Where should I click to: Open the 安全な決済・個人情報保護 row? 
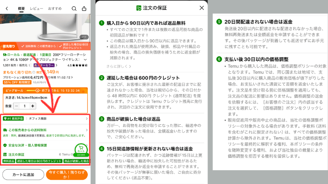(45, 145)
